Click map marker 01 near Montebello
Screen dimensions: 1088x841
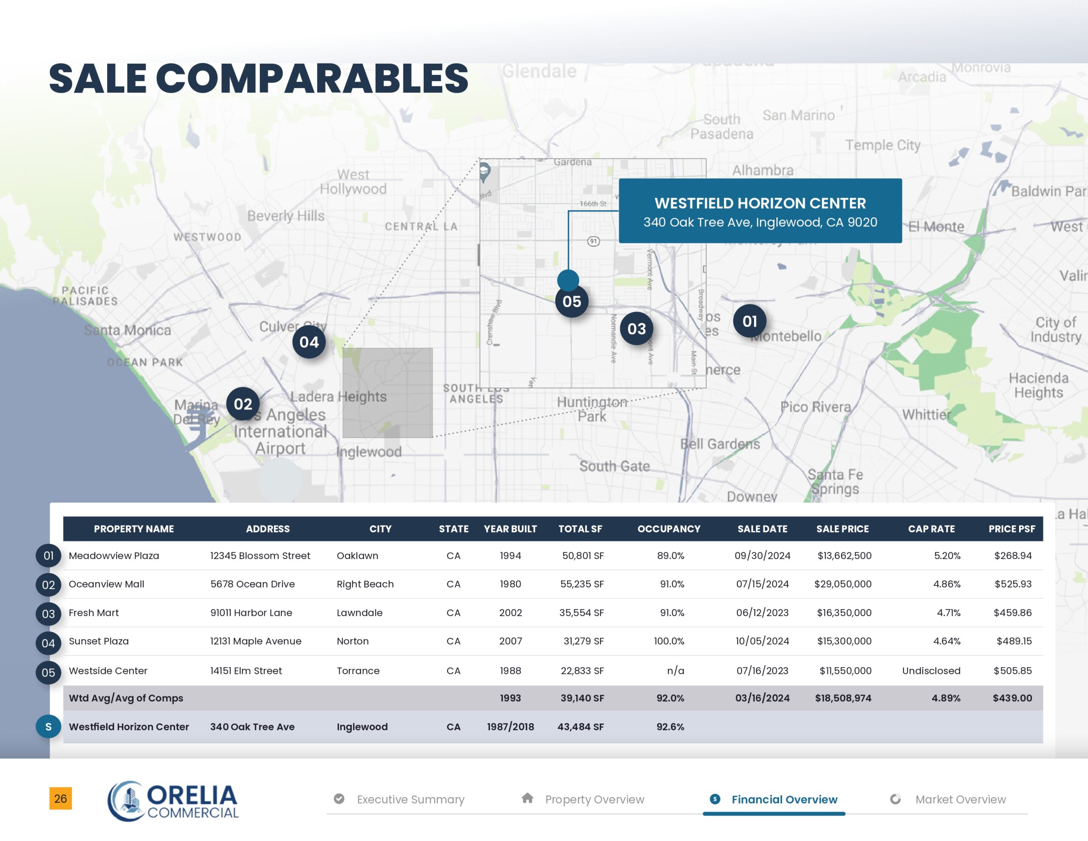coord(749,321)
